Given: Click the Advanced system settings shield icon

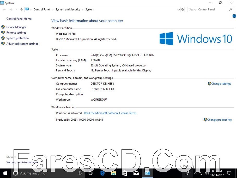Looking at the screenshot, I should click(3, 44).
